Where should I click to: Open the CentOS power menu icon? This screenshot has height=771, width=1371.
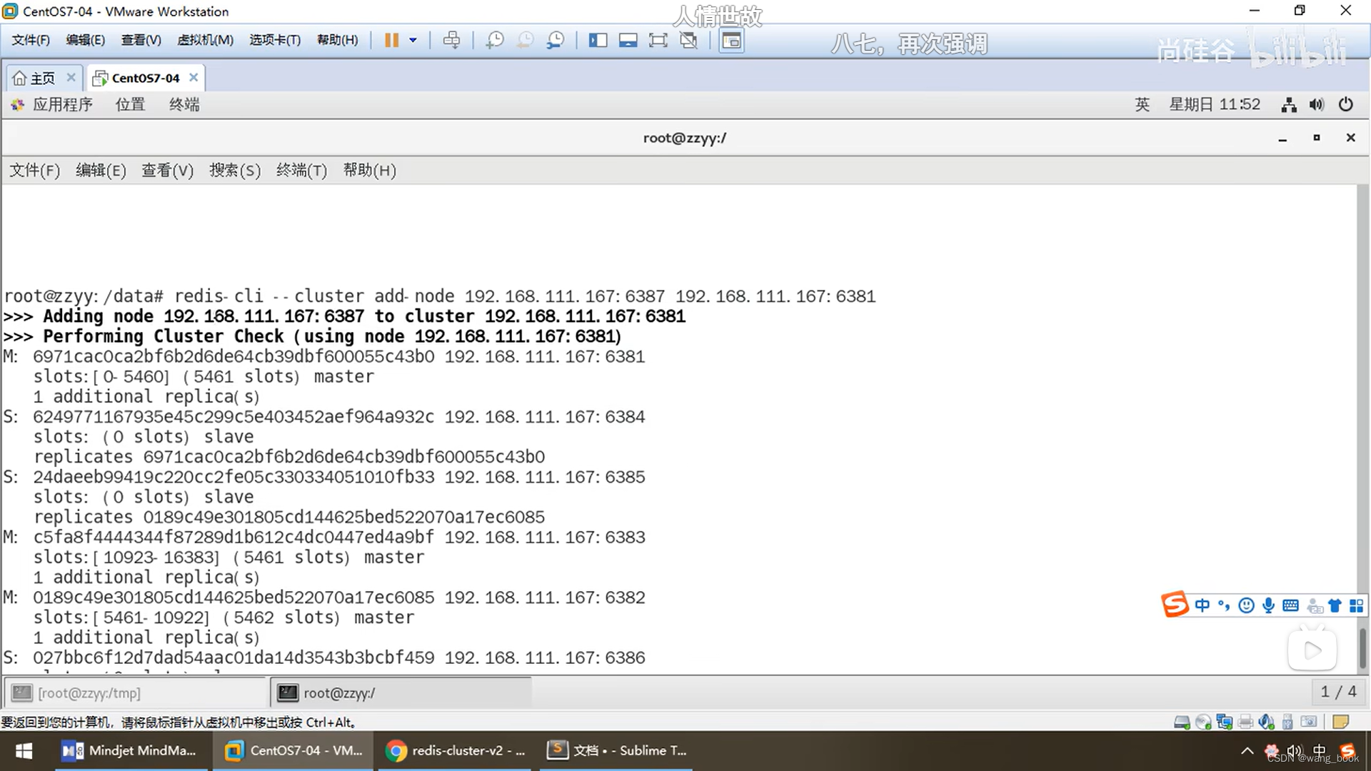[1345, 104]
